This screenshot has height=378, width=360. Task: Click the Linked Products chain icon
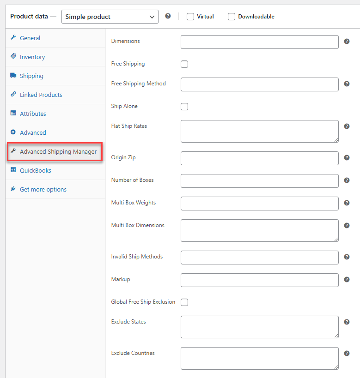[13, 94]
